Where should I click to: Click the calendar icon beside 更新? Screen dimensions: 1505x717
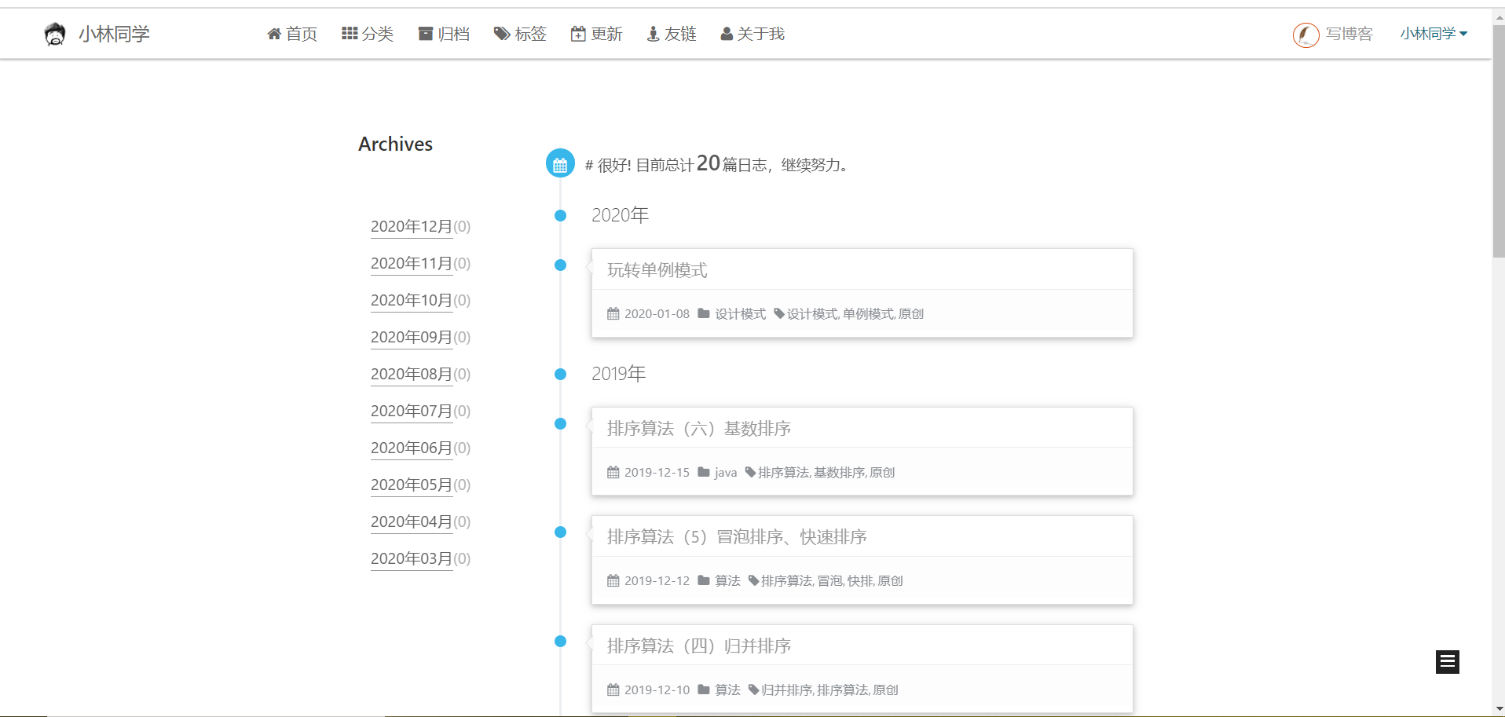click(578, 34)
